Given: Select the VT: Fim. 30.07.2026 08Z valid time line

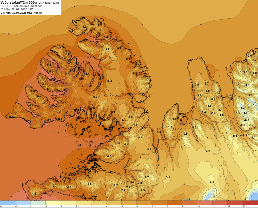Looking at the screenshot, I should (16, 13).
